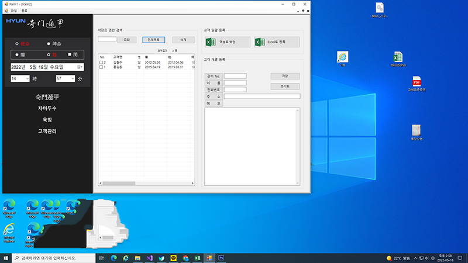The width and height of the screenshot is (468, 263).
Task: Click the 초기화 button
Action: click(285, 86)
